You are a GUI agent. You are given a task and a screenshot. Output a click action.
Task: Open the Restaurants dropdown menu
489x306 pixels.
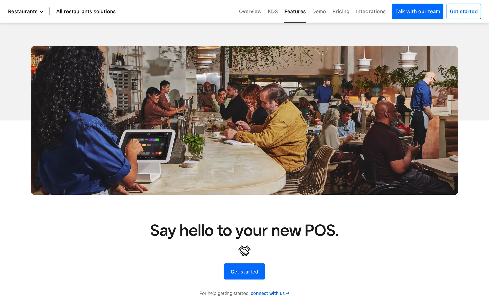pos(25,11)
